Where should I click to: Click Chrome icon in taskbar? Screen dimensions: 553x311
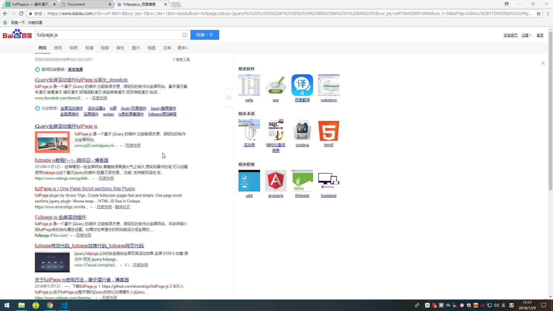pyautogui.click(x=50, y=305)
